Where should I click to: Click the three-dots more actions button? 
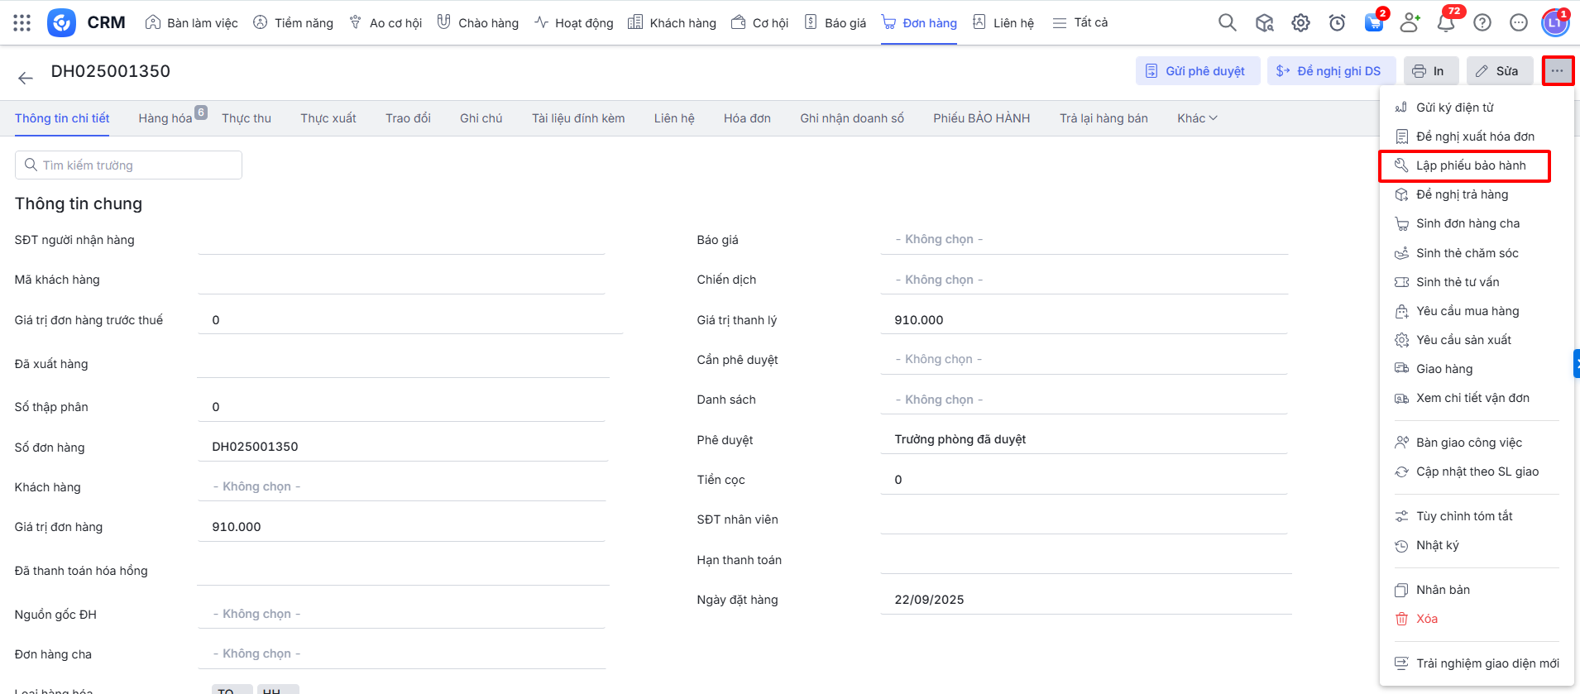1557,71
